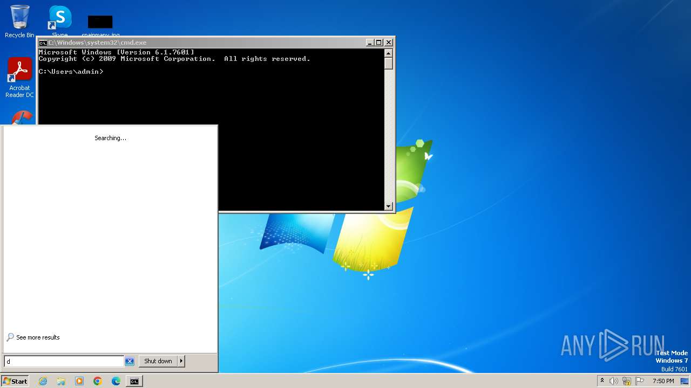
Task: Select the black jpg thumbnail on desktop
Action: tap(100, 22)
